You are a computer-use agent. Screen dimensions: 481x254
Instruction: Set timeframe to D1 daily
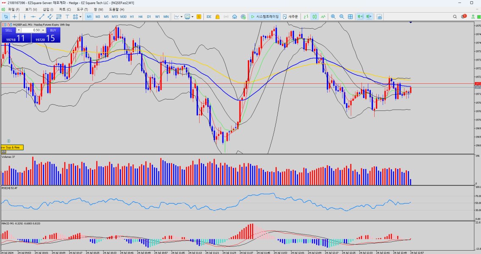pos(149,17)
